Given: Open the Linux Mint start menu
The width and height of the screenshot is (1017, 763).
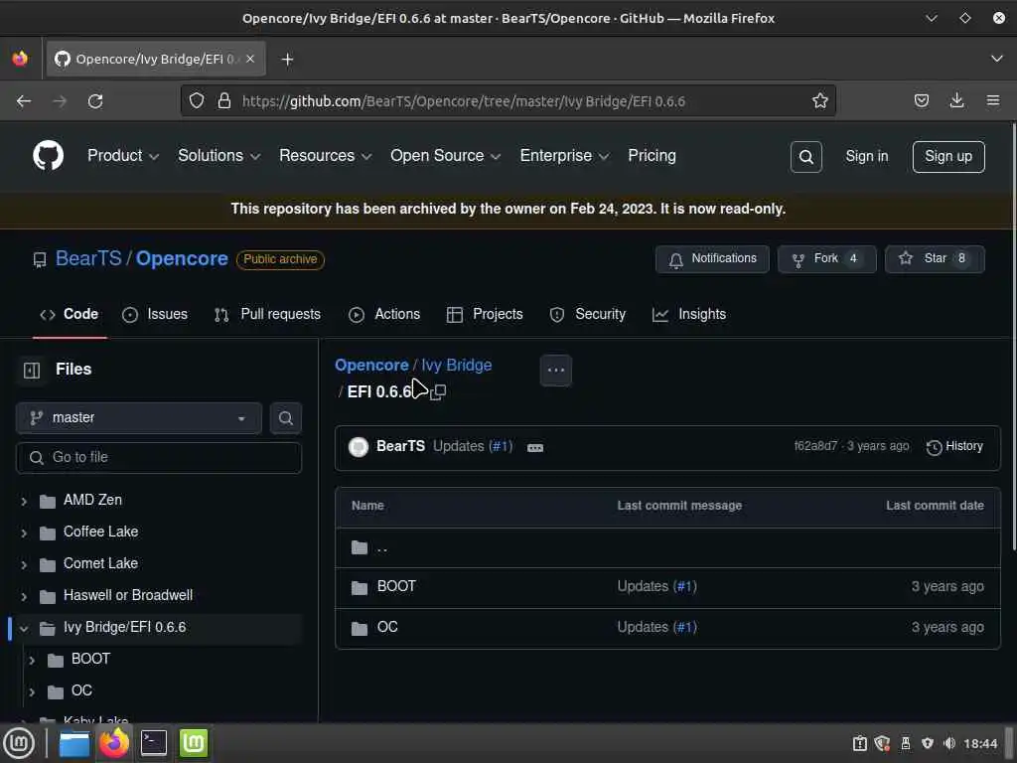Looking at the screenshot, I should click(x=19, y=743).
